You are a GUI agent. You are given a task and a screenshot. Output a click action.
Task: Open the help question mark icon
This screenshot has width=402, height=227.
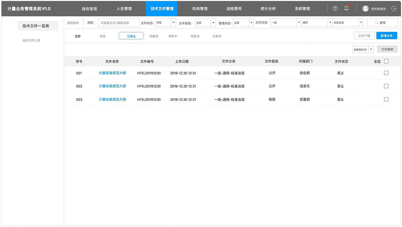click(335, 8)
